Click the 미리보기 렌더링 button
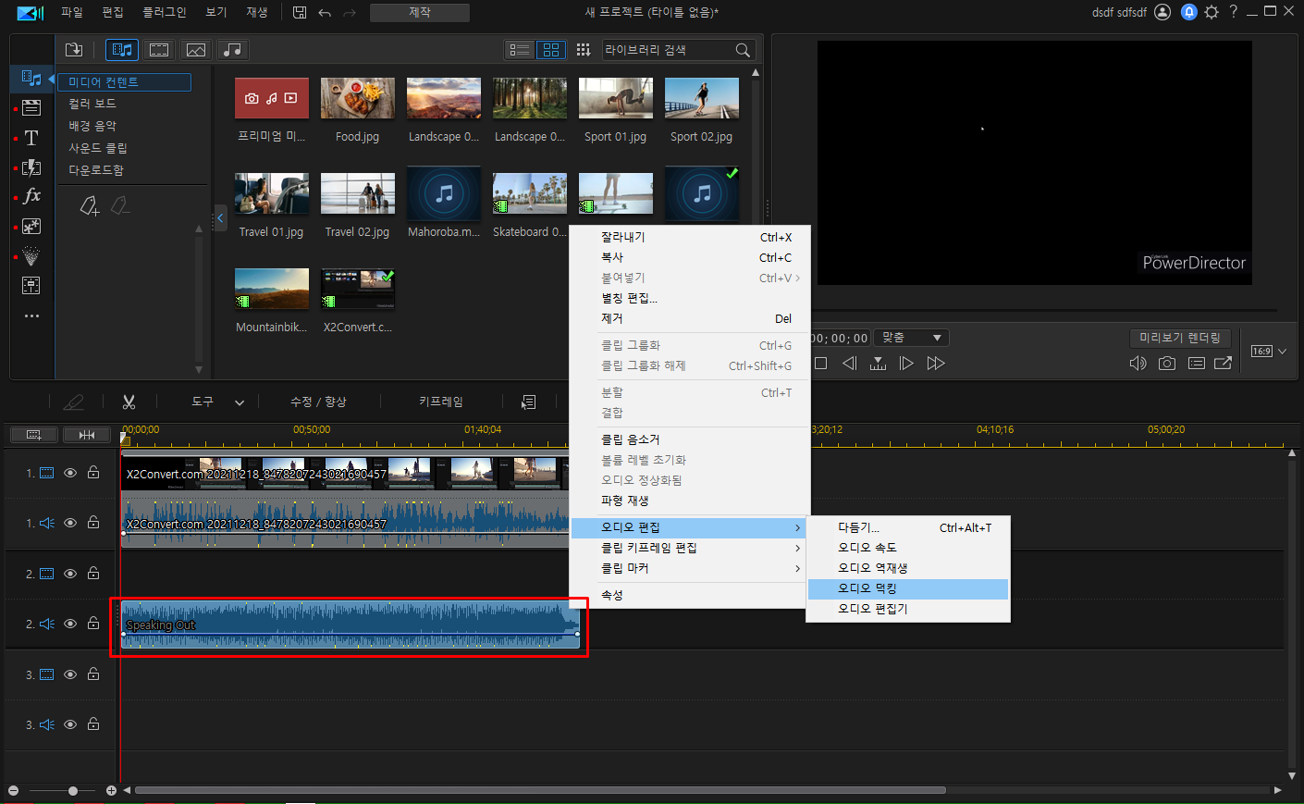 (1180, 338)
